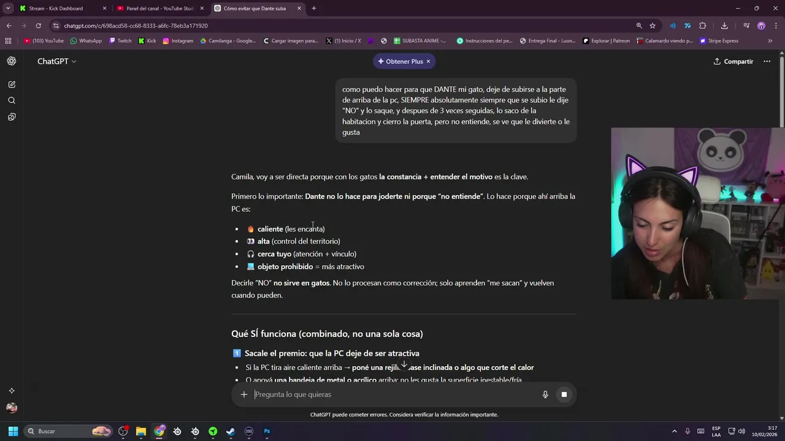
Task: Stop the response with the stop button
Action: 564,394
